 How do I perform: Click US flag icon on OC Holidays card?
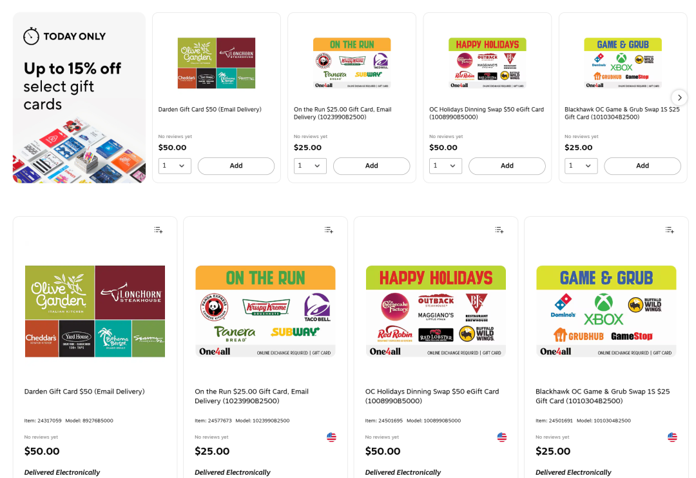(x=502, y=437)
